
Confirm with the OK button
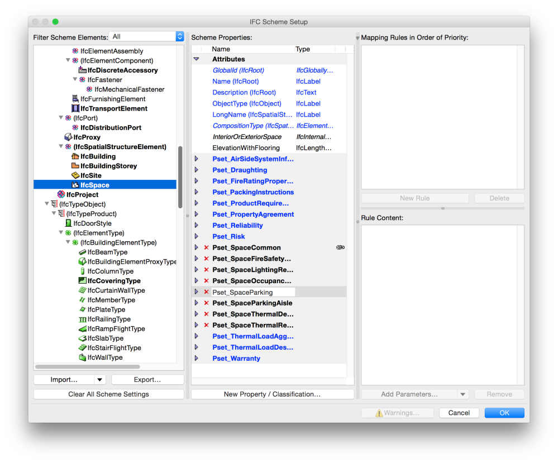[504, 413]
